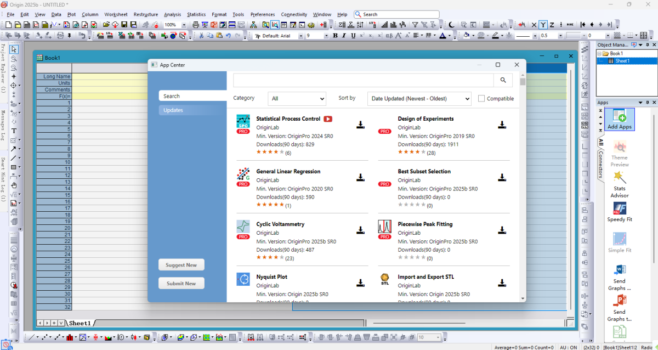The image size is (658, 350).
Task: Download the Statistical Process Control app
Action: coord(360,125)
